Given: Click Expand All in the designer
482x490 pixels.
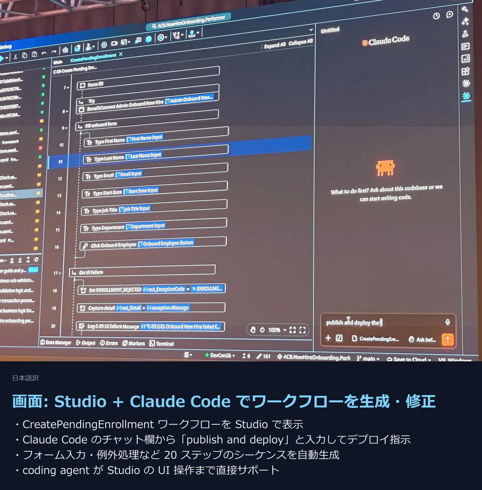Looking at the screenshot, I should pos(275,46).
